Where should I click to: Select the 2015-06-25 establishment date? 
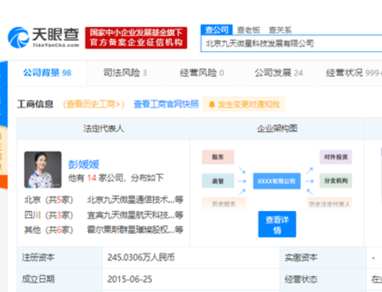point(130,279)
